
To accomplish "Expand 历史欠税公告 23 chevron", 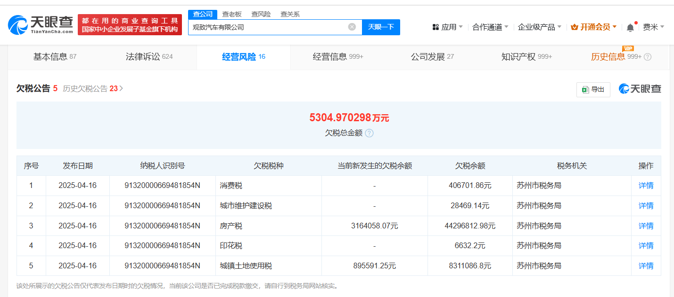I will click(121, 88).
